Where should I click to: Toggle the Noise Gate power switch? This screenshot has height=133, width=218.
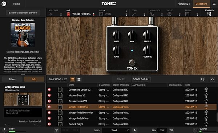[61, 14]
